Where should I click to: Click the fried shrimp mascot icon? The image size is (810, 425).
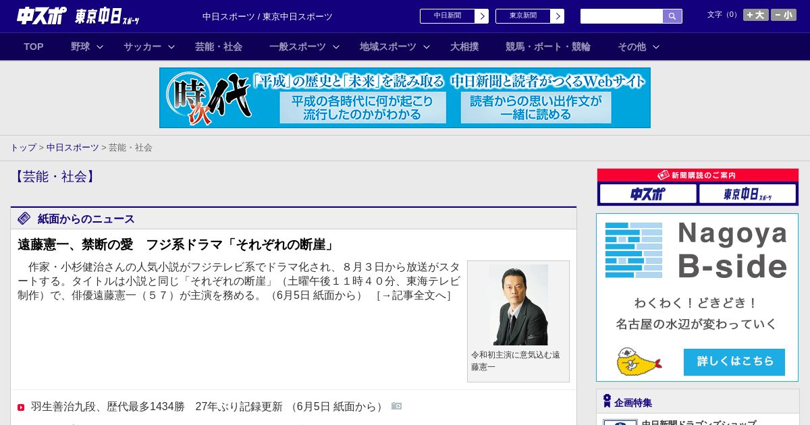pos(639,362)
